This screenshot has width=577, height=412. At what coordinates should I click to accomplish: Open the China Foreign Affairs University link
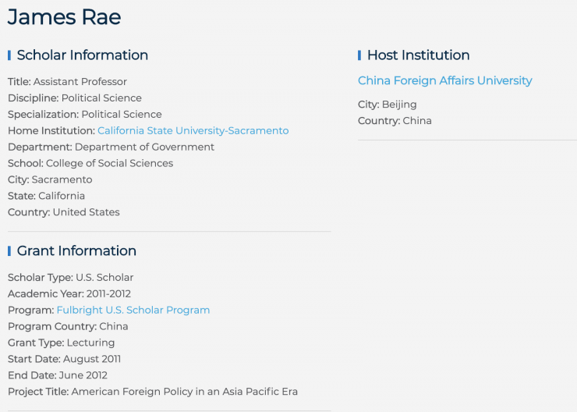click(444, 80)
